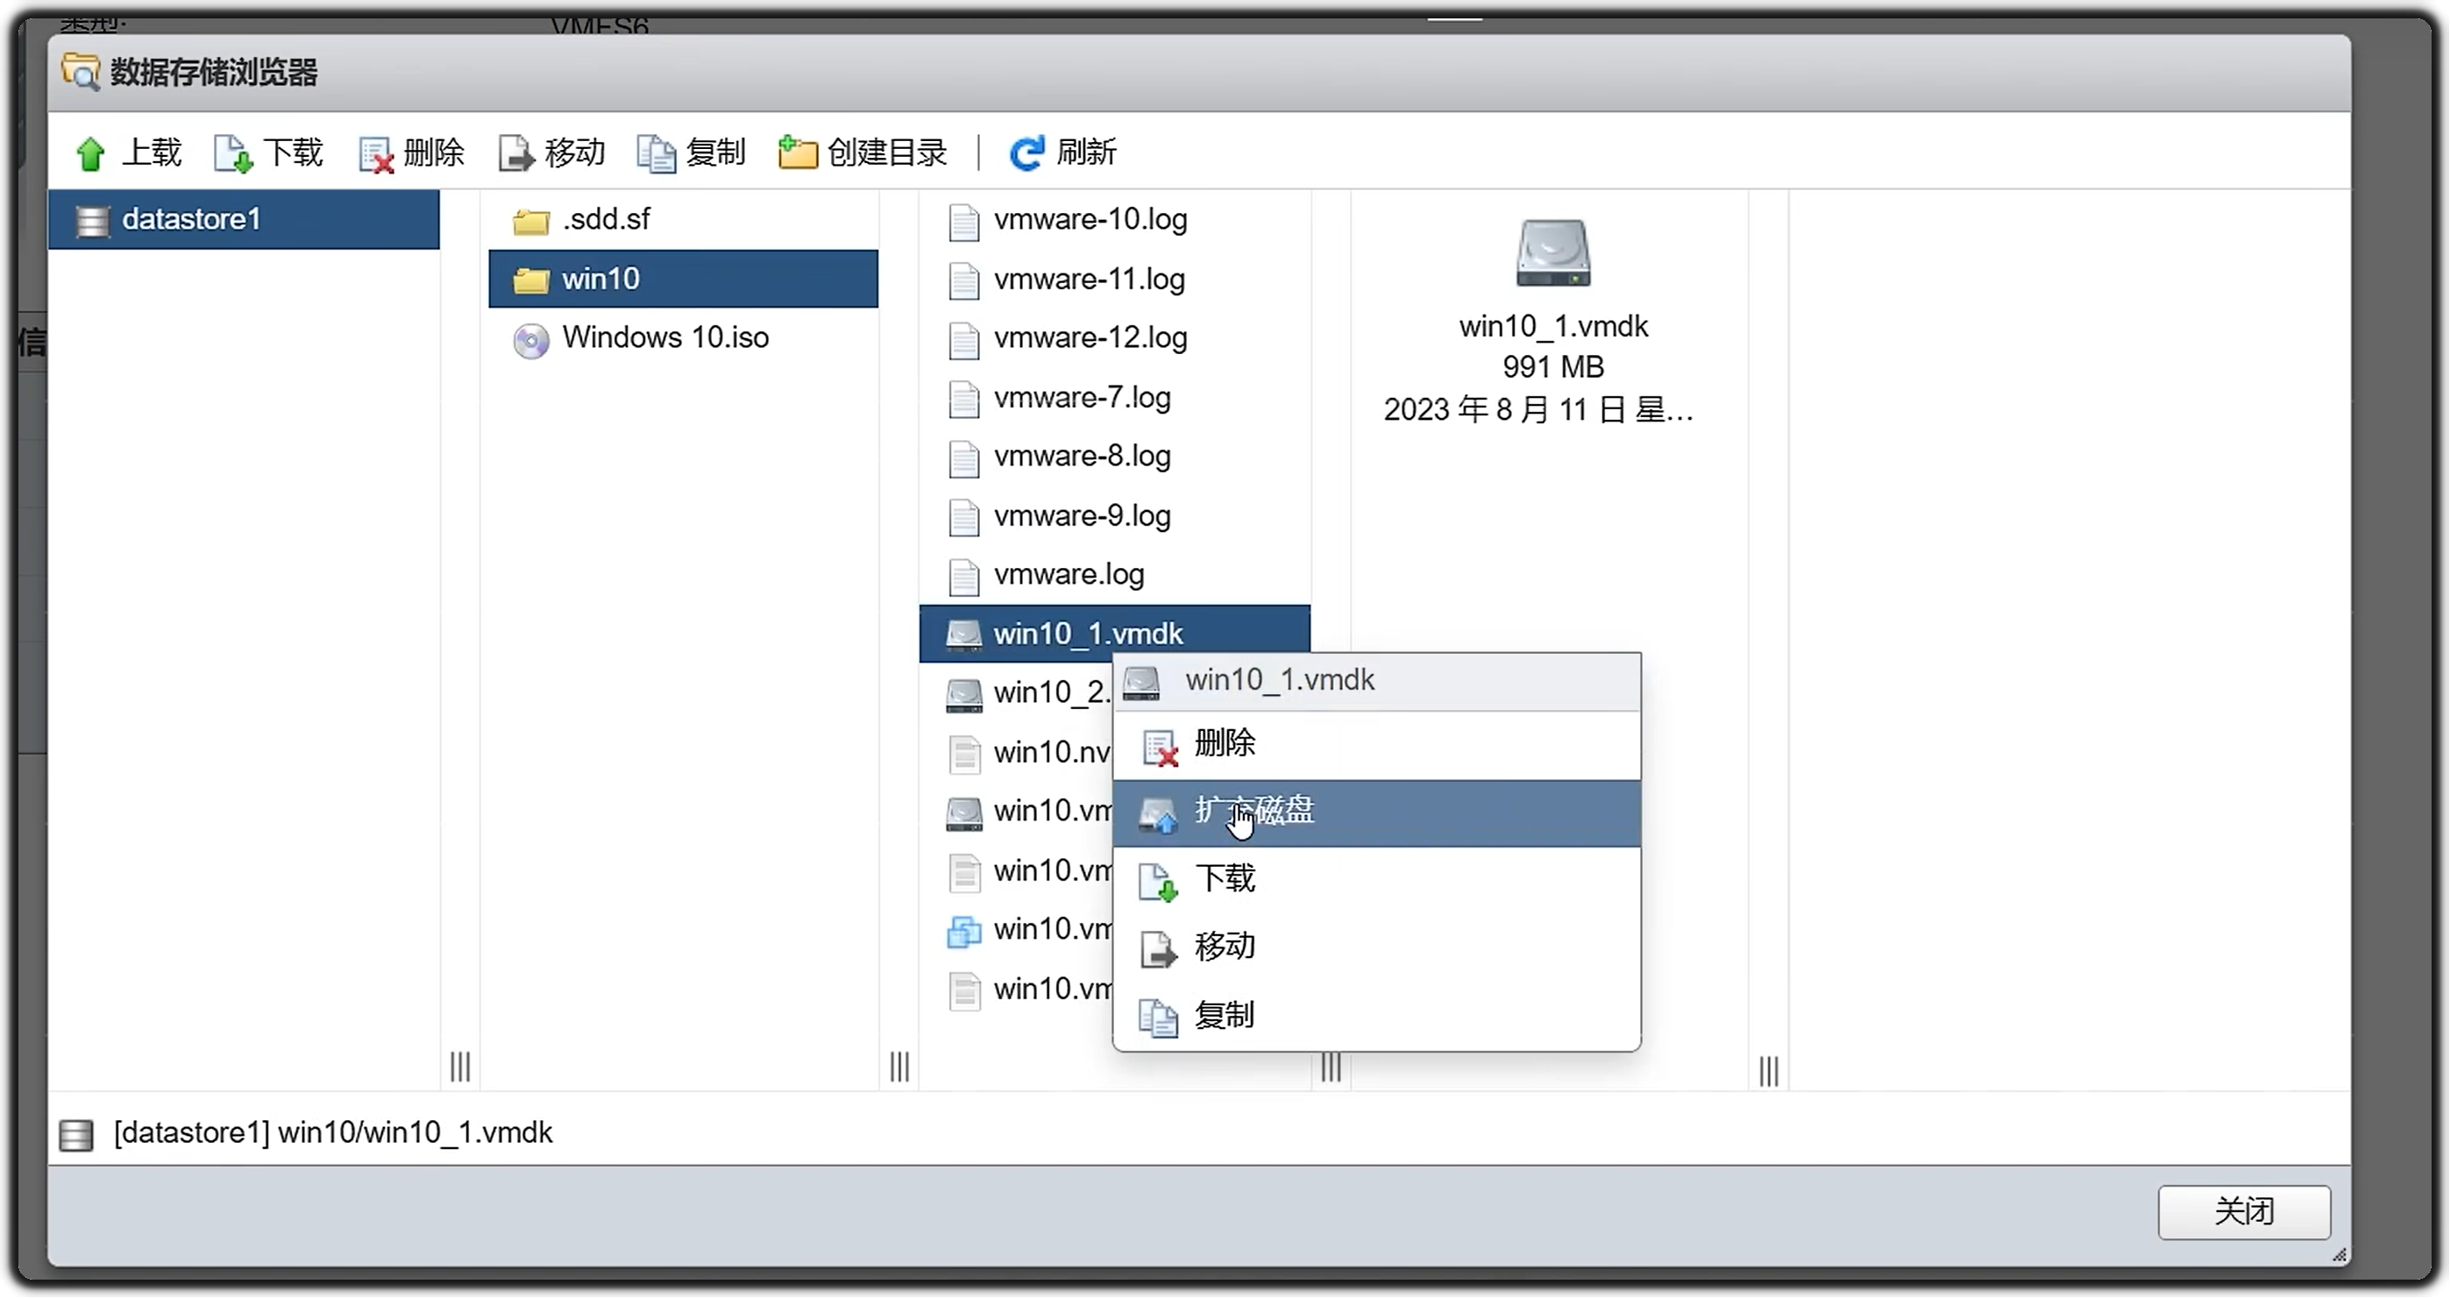
Task: Open the .sdd.sf folder
Action: pos(606,220)
